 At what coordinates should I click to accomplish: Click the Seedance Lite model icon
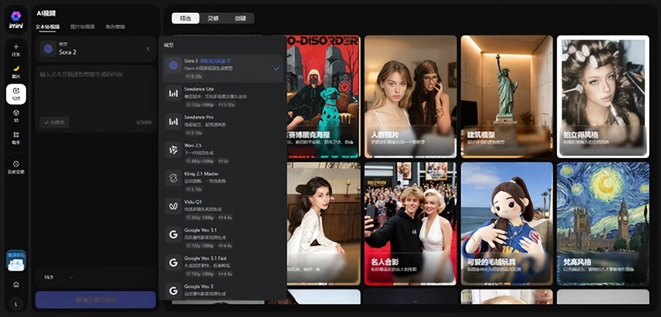click(x=173, y=93)
